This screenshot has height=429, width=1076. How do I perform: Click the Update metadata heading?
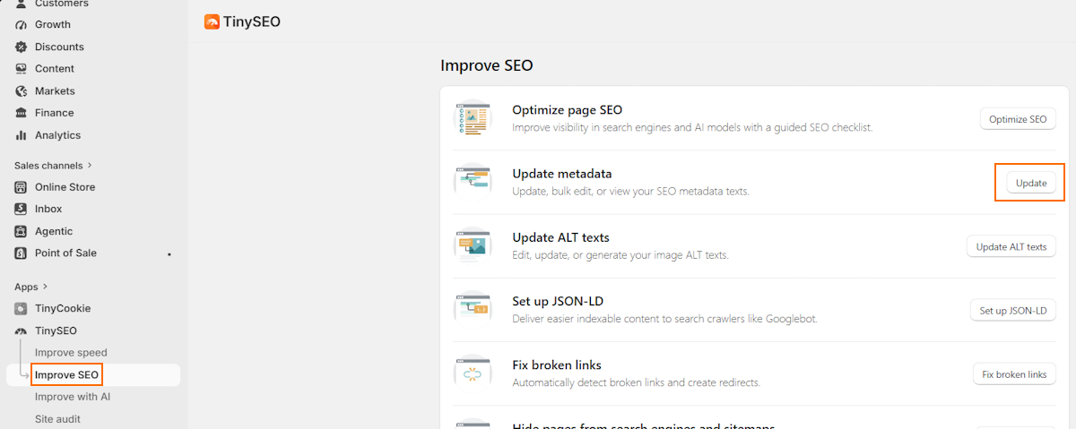coord(562,174)
